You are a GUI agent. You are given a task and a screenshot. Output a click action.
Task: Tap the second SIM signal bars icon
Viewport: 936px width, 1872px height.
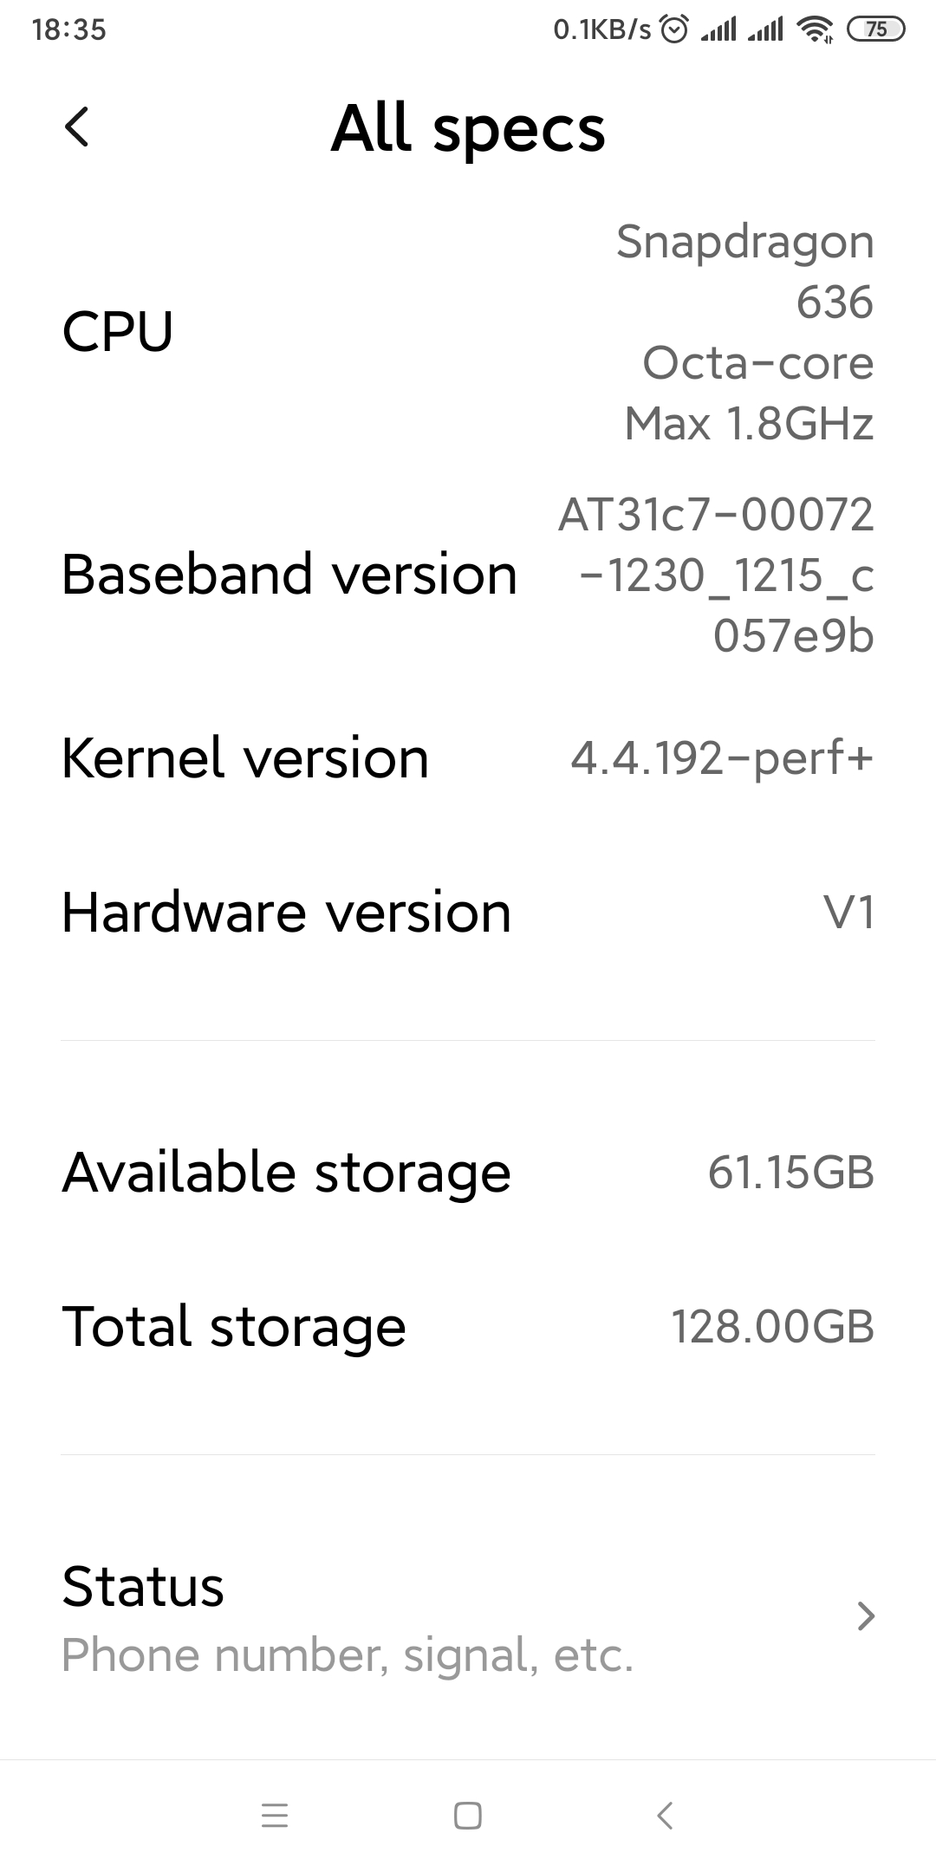click(x=764, y=31)
